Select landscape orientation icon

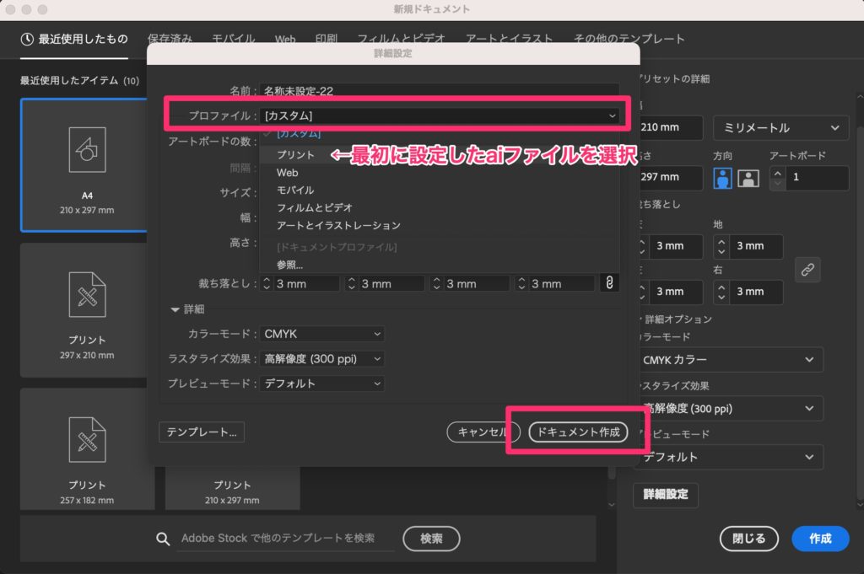748,178
